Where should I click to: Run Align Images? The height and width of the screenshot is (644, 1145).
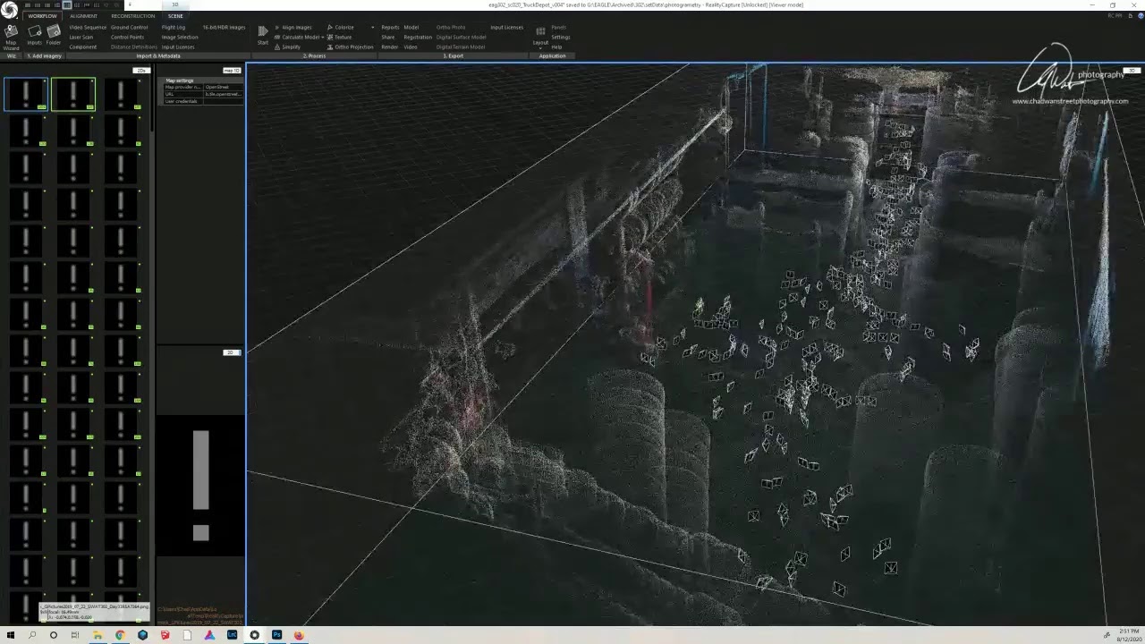coord(293,28)
